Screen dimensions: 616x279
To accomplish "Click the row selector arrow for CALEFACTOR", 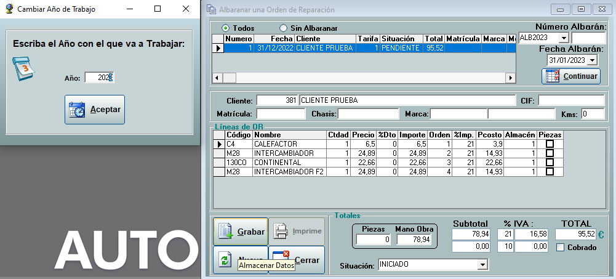I will click(x=219, y=144).
